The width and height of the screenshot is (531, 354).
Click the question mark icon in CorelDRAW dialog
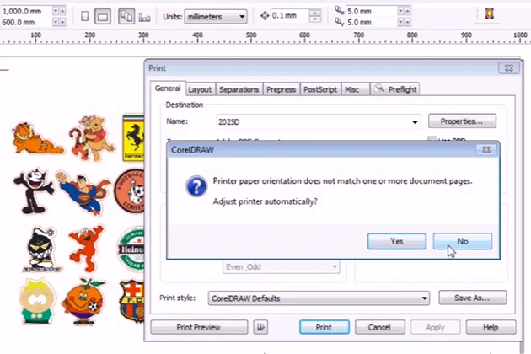pos(196,186)
